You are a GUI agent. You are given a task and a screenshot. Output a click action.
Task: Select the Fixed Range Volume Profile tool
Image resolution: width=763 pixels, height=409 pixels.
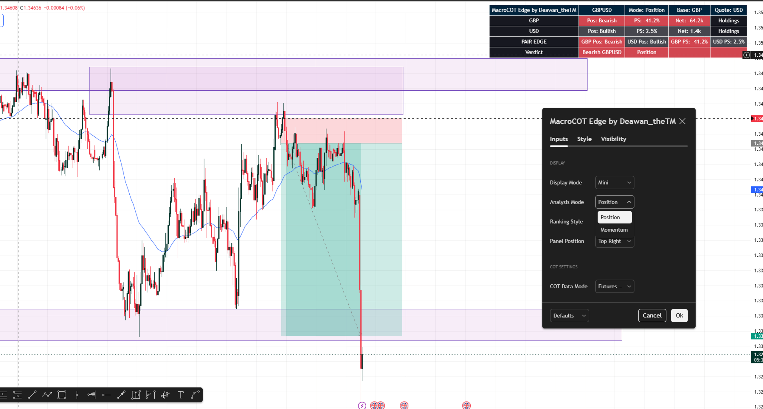point(151,395)
